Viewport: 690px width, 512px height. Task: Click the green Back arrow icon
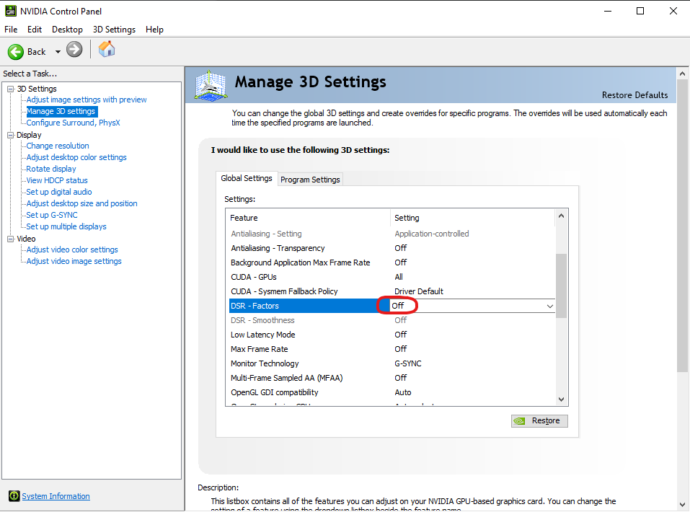(x=15, y=51)
